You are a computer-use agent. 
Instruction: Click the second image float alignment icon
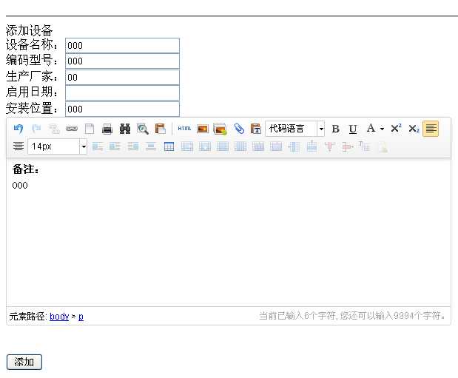pyautogui.click(x=115, y=146)
